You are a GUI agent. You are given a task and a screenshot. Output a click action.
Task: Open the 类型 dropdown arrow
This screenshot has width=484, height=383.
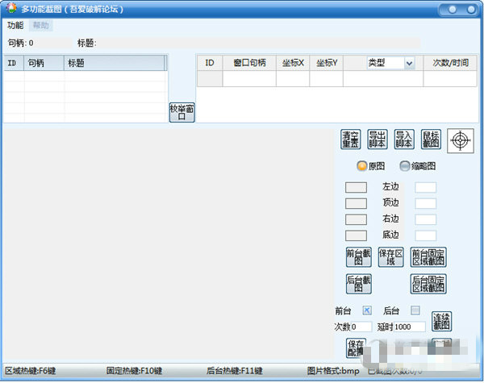pyautogui.click(x=409, y=64)
